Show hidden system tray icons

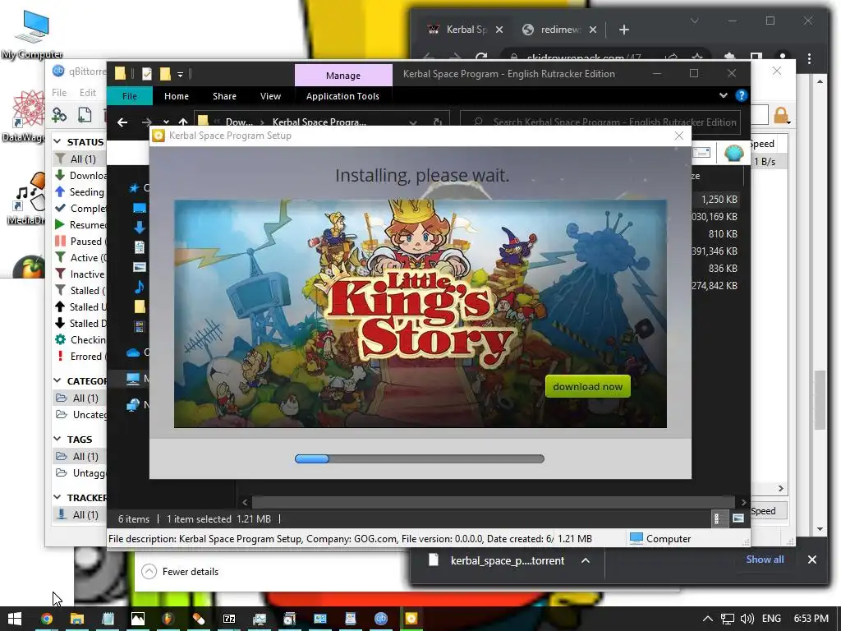tap(708, 619)
